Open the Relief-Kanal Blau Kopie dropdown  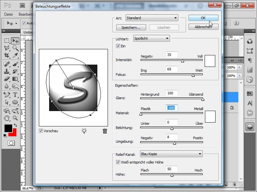[171, 154]
